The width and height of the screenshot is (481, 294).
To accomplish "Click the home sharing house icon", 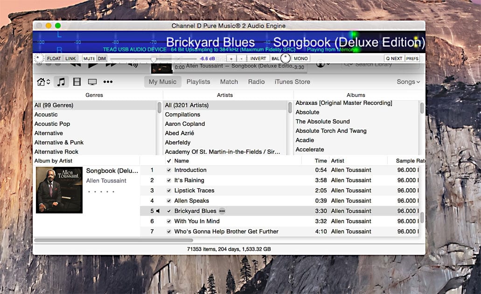I will tap(41, 82).
